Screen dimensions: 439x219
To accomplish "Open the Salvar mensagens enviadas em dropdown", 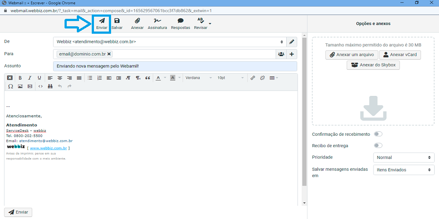I will coord(403,170).
